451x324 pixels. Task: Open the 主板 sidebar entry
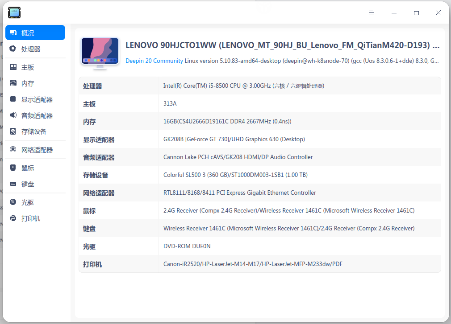coord(35,67)
